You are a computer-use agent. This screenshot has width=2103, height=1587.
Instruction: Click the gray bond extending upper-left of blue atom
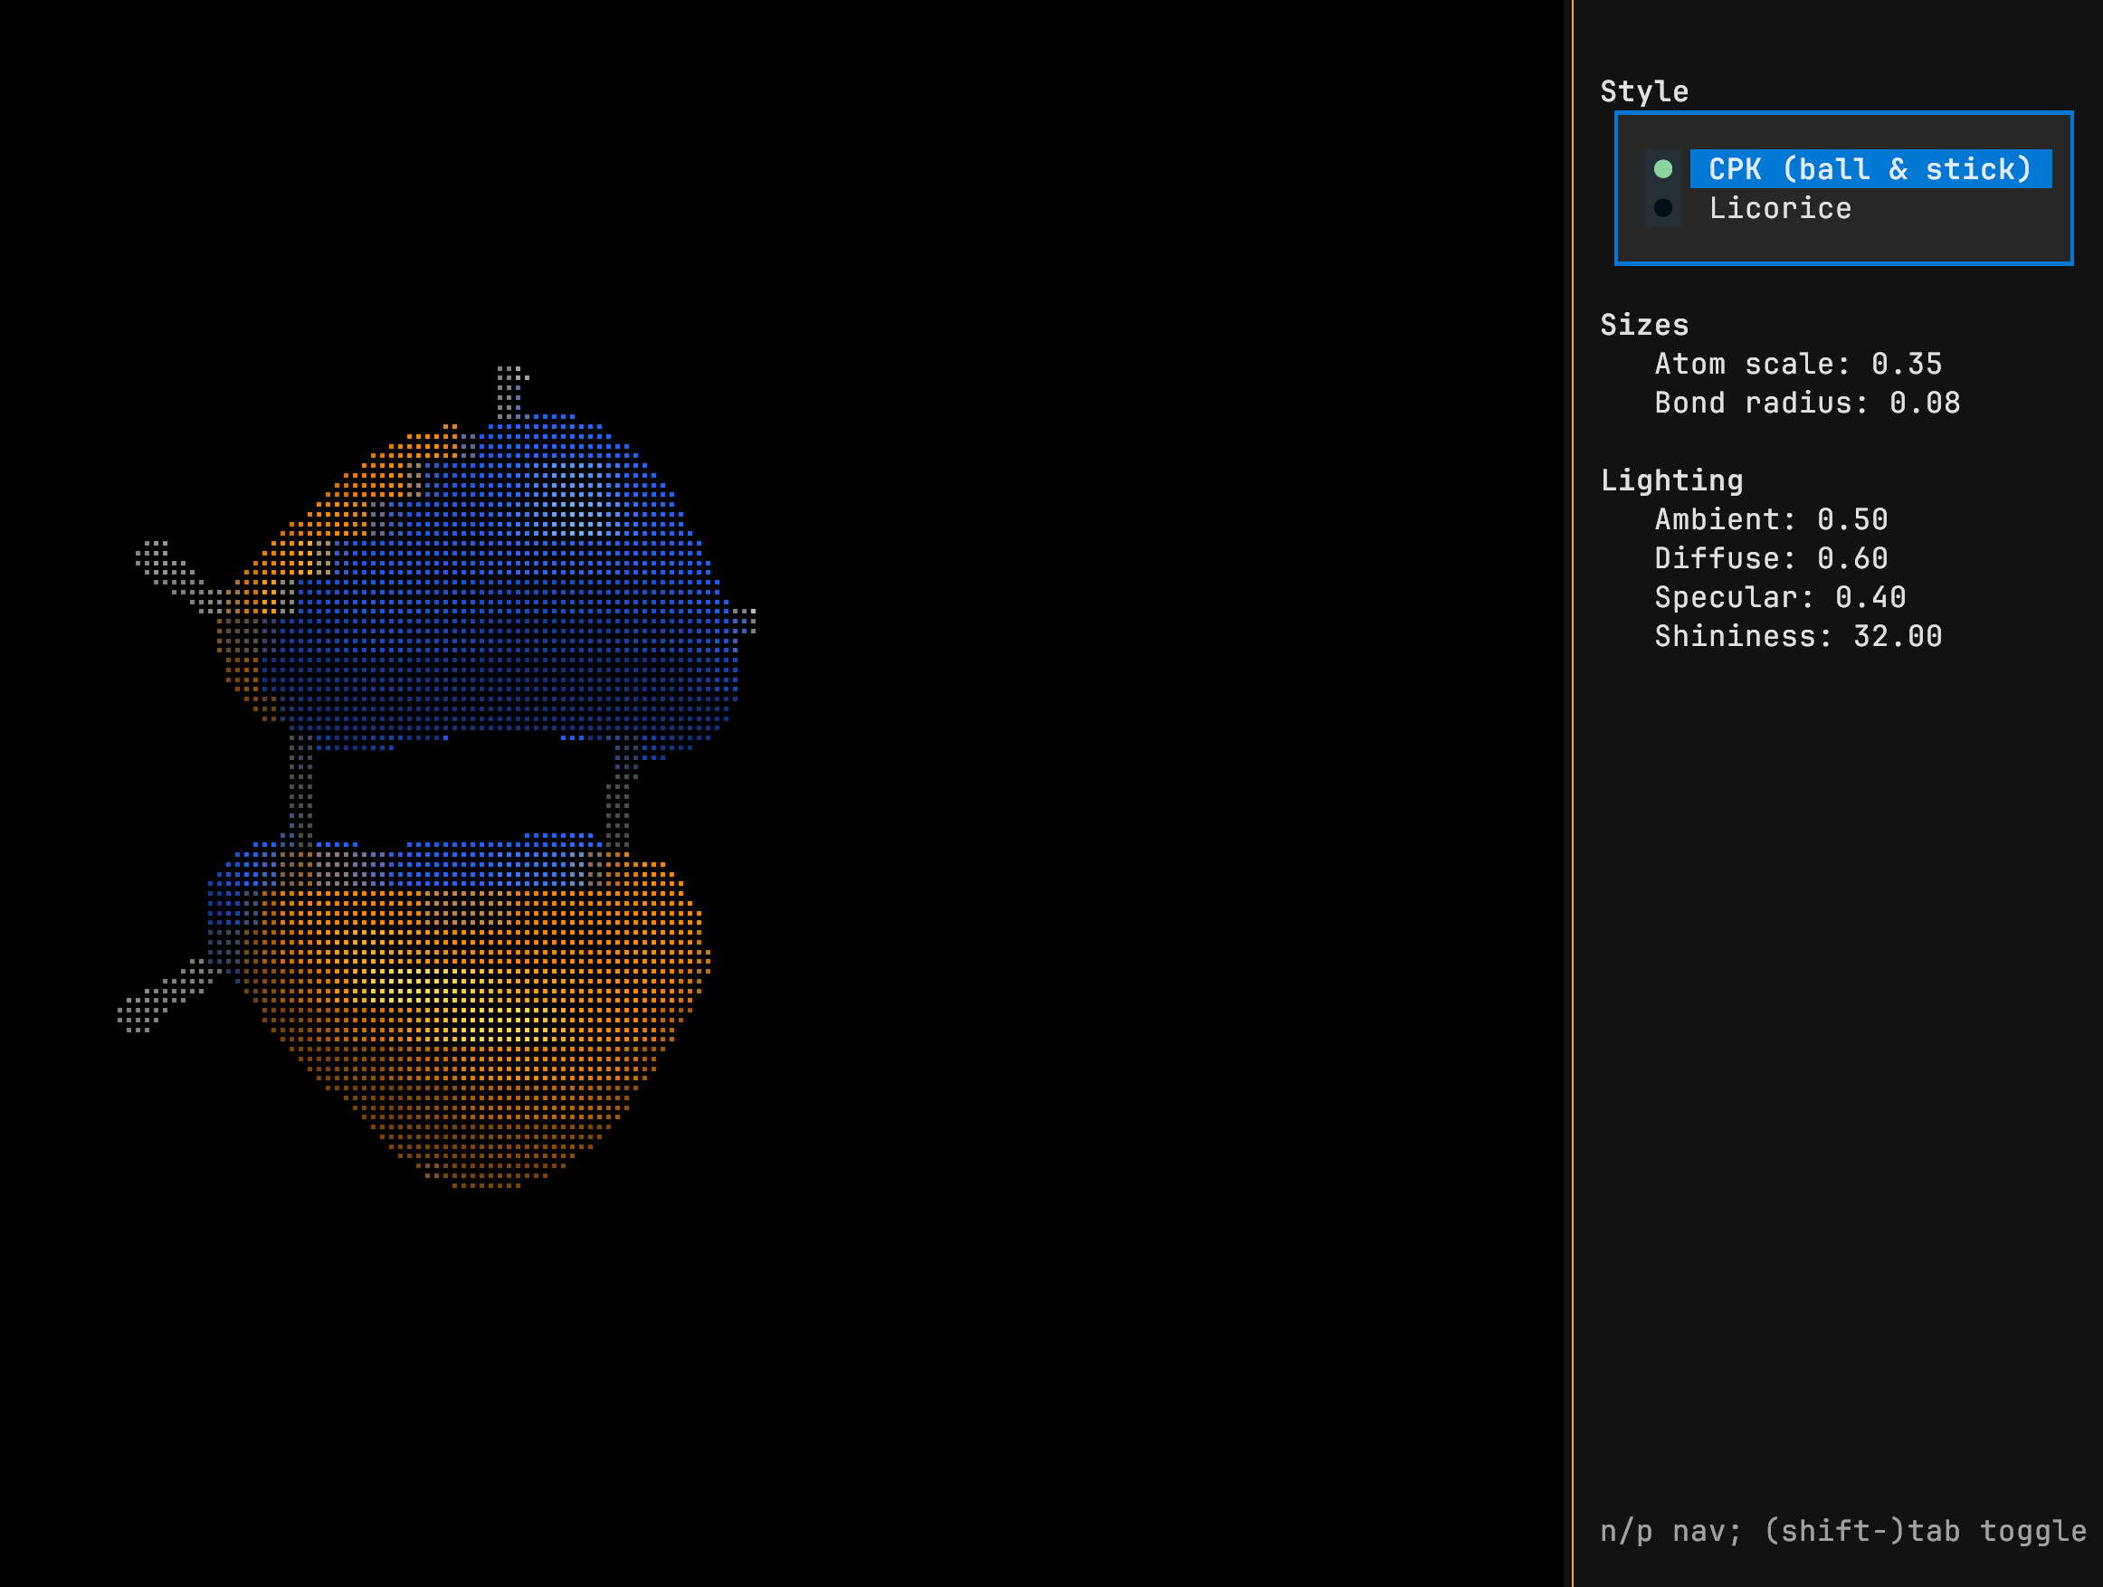click(x=176, y=574)
